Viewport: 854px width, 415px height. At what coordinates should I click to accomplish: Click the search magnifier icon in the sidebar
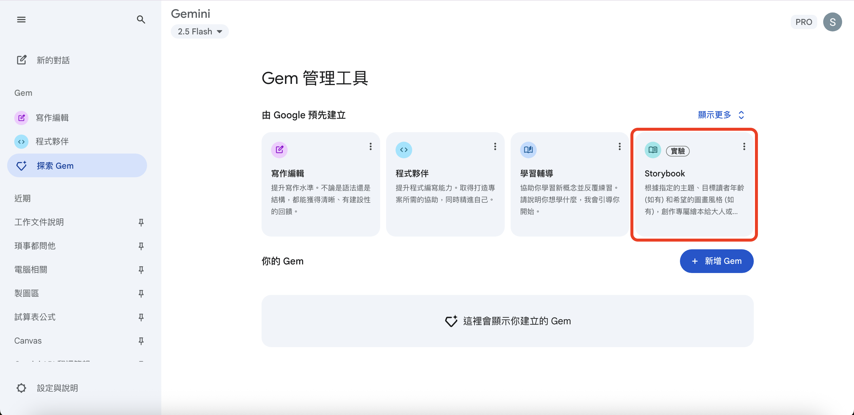[141, 20]
